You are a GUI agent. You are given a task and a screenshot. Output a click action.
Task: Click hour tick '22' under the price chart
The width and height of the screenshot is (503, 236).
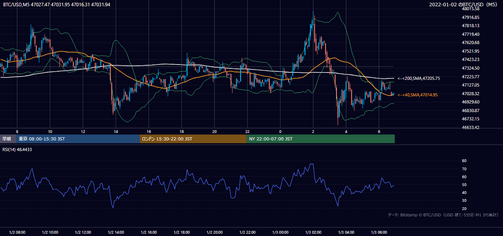click(x=247, y=131)
